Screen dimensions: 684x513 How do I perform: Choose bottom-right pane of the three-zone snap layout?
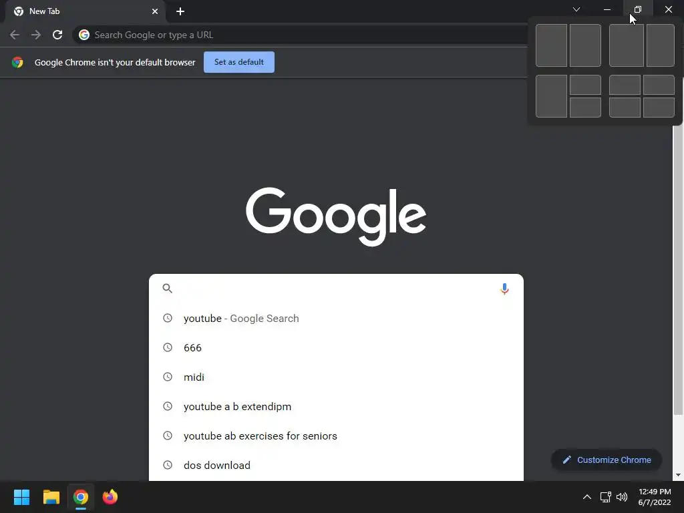[x=585, y=108]
